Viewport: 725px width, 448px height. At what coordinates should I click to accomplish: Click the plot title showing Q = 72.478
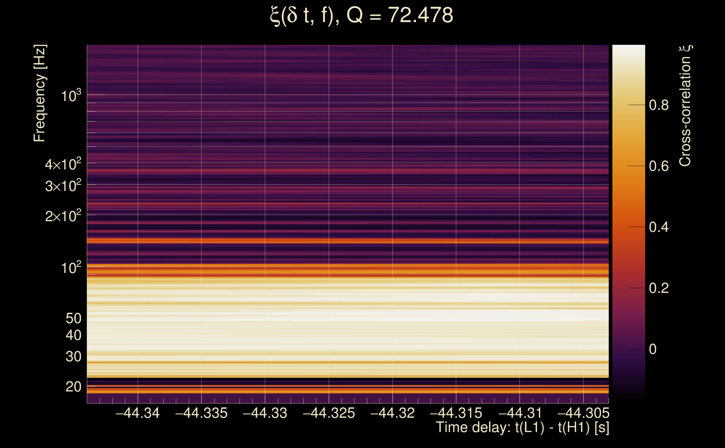[x=362, y=15]
